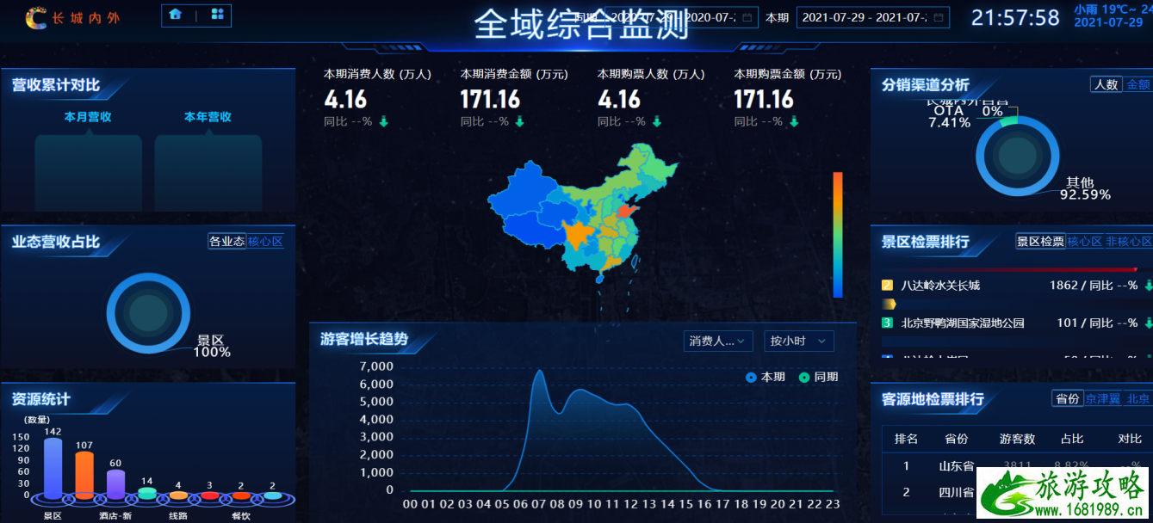Toggle the 同期 legend in the trend chart
Screen dimensions: 1153x523
[818, 377]
